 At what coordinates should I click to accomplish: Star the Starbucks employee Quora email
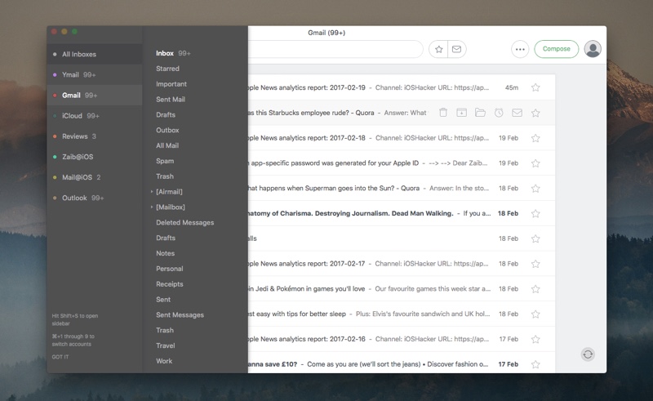pyautogui.click(x=535, y=113)
